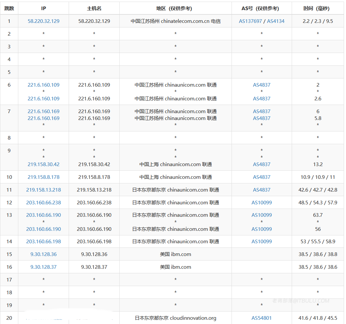This screenshot has width=346, height=324.
Task: Click hop number 8
Action: 9,138
